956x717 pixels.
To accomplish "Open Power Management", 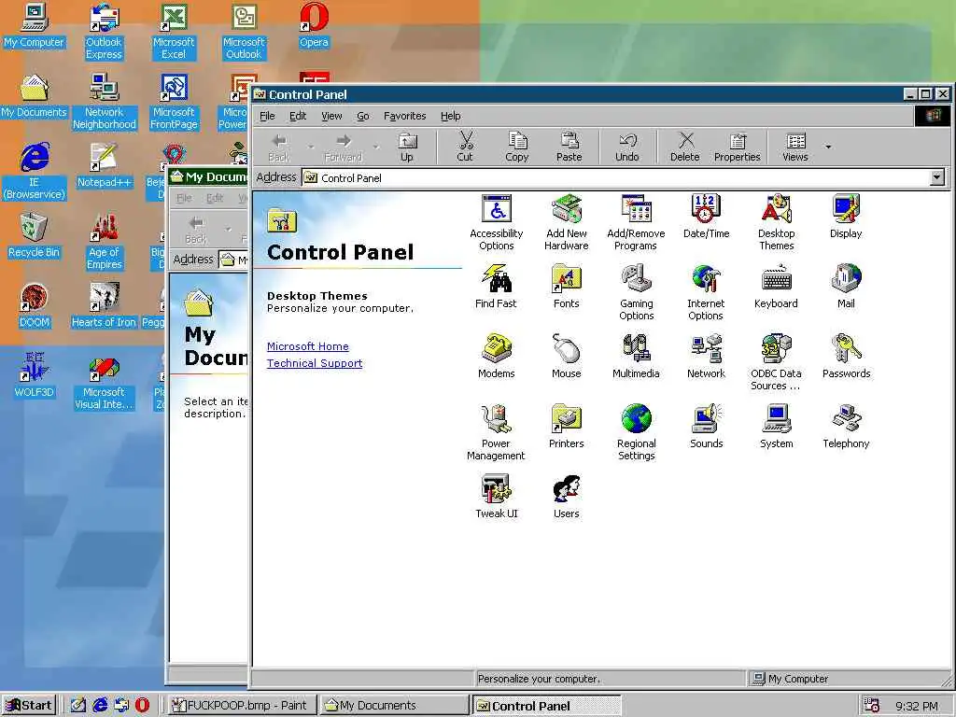I will (496, 432).
